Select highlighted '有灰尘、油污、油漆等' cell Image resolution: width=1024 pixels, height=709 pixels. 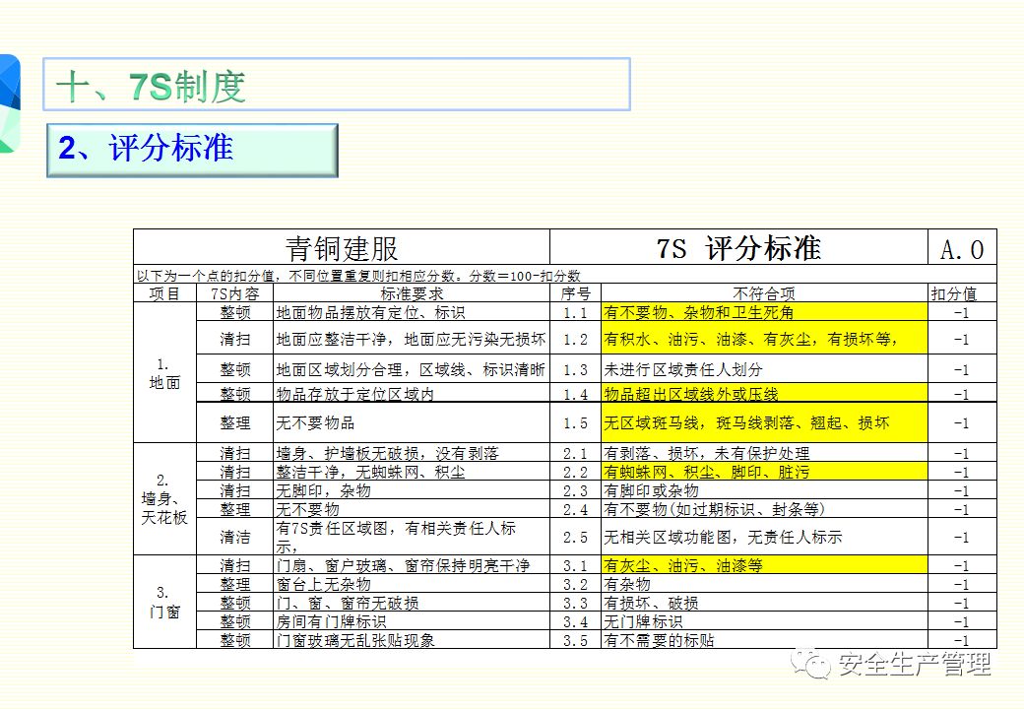tap(764, 565)
